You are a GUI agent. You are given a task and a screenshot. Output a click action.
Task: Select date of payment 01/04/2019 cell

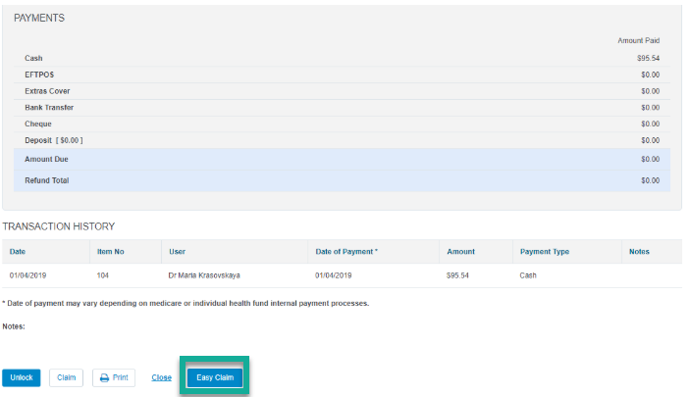click(333, 275)
